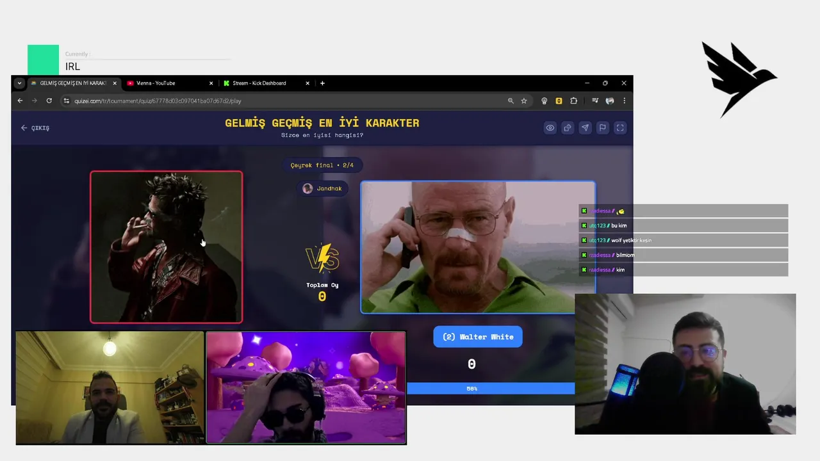The image size is (820, 461).
Task: Click the VS lightning bolt emblem
Action: pos(322,258)
